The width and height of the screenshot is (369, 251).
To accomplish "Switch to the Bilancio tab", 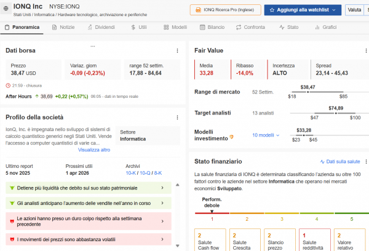I will [212, 28].
